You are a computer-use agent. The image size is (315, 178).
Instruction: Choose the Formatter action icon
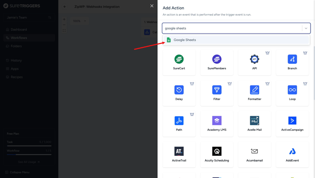pos(254,90)
